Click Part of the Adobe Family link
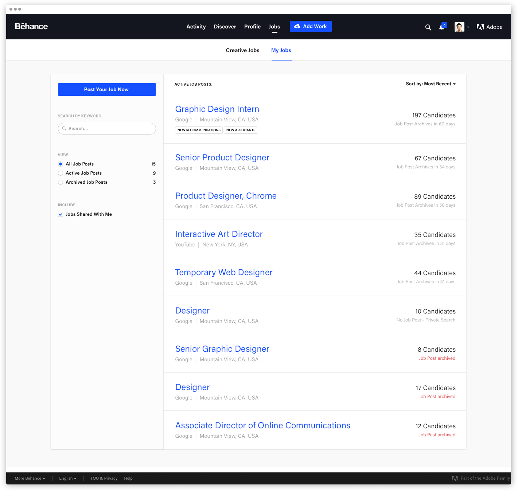The image size is (518, 491). [481, 478]
